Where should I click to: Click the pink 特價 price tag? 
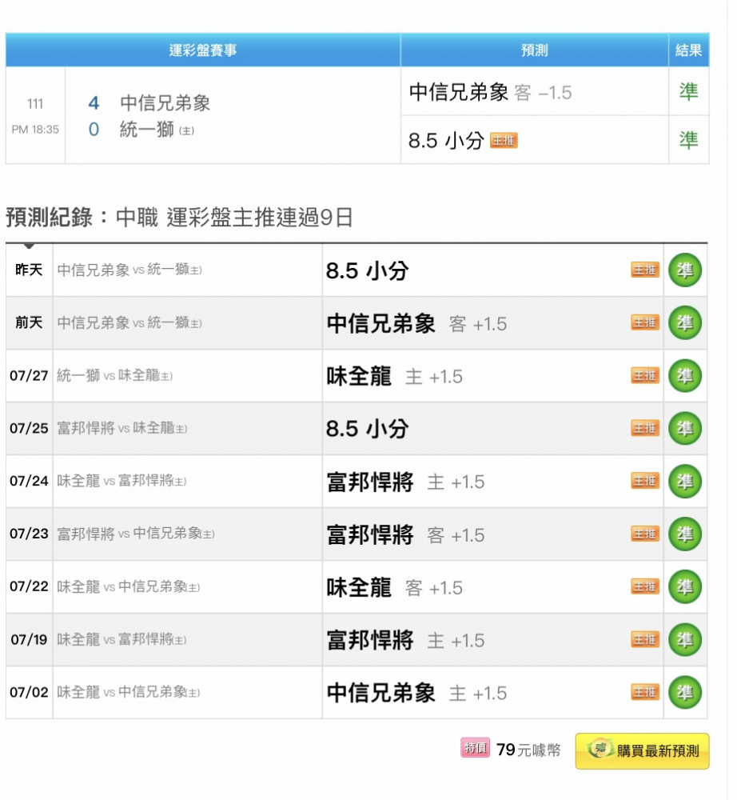coord(475,748)
